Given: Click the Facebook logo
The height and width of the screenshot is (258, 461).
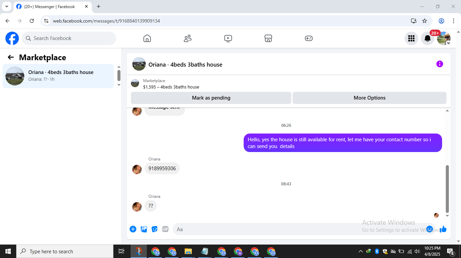Looking at the screenshot, I should (x=12, y=38).
